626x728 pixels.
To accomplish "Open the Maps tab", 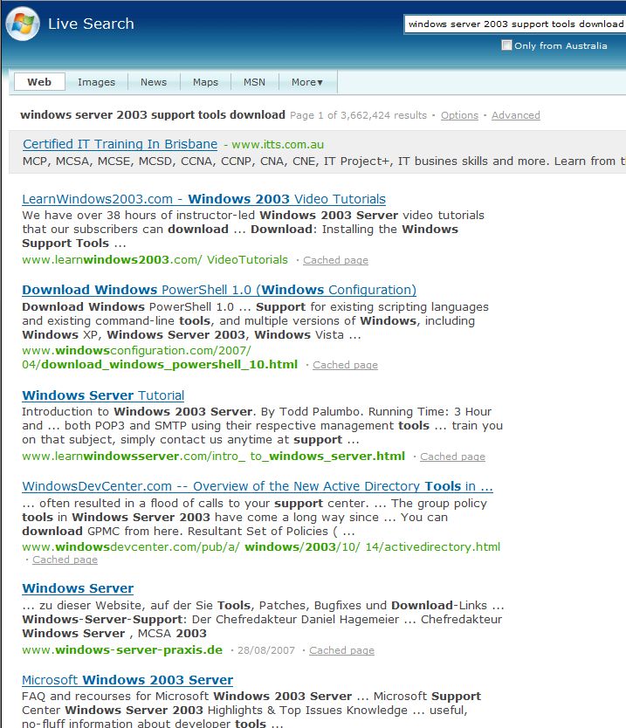I will (205, 82).
